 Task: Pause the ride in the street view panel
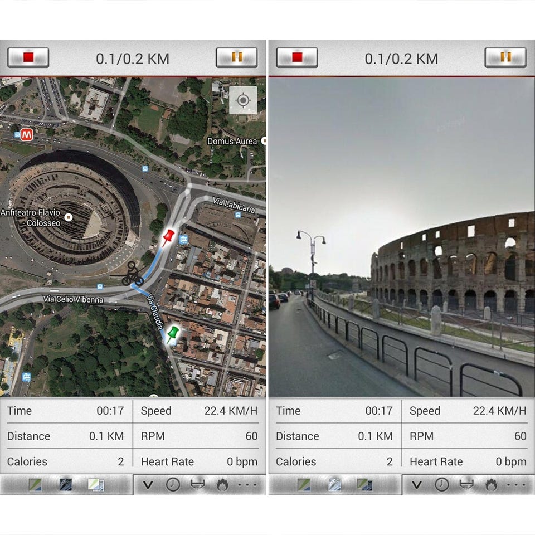pos(505,57)
